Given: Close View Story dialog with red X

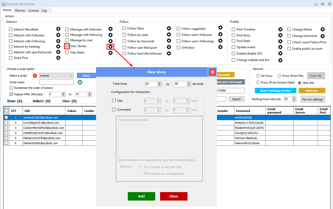Looking at the screenshot, I should 212,72.
